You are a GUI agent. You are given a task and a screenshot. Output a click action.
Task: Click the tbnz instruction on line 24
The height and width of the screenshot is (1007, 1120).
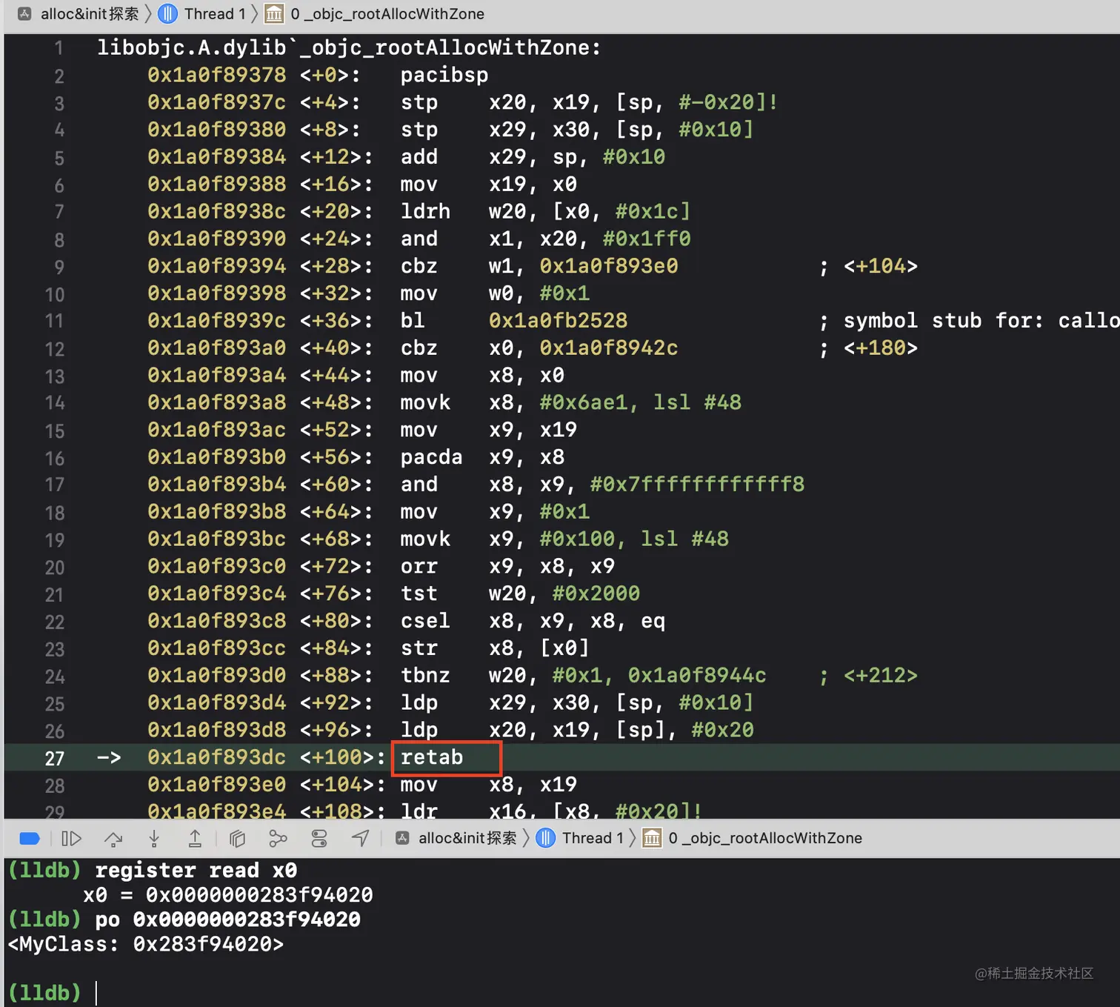[x=425, y=676]
